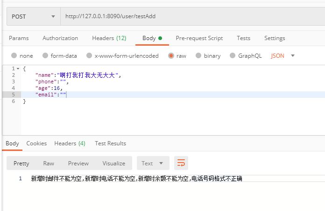The image size is (325, 211).
Task: Open the POST method dropdown
Action: pos(33,16)
